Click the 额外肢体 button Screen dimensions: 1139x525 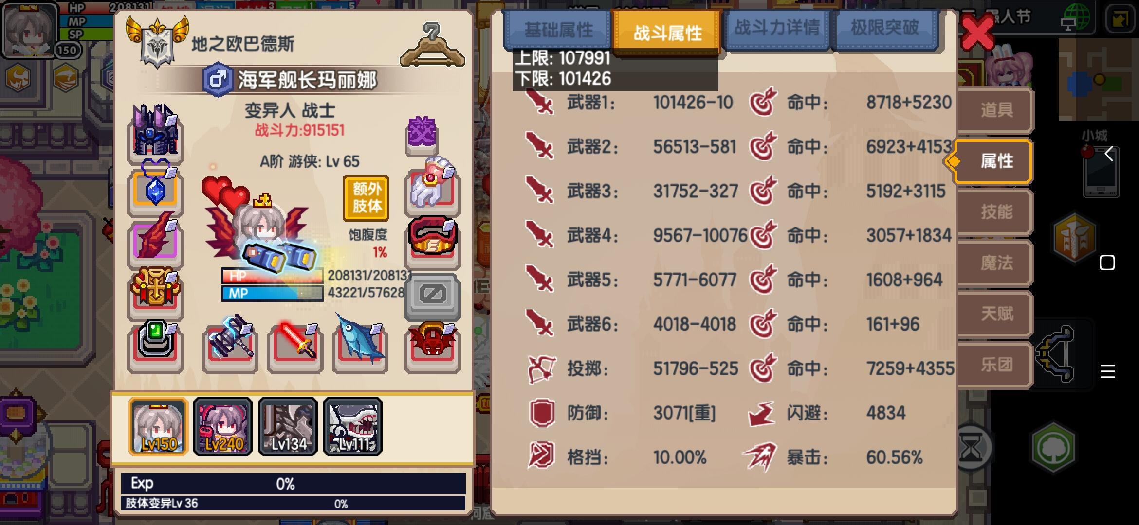click(367, 198)
